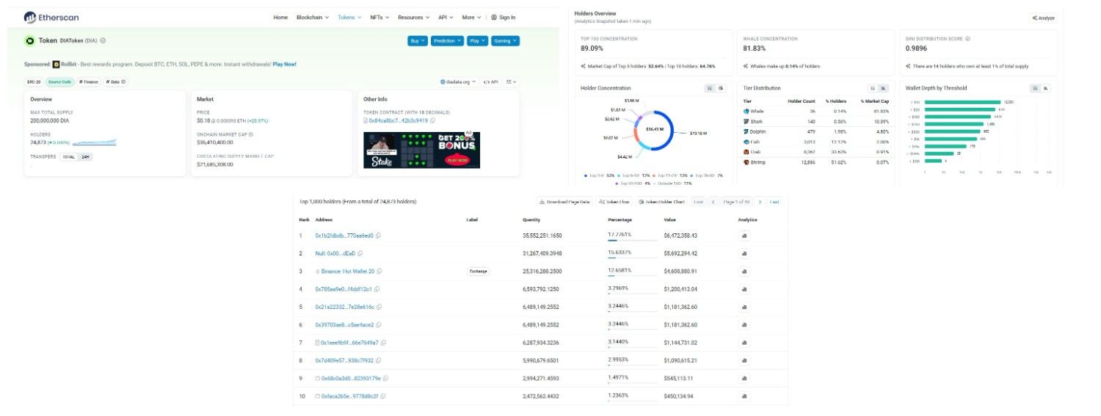The image size is (1101, 416).
Task: Open the API nav dropdown
Action: (446, 17)
